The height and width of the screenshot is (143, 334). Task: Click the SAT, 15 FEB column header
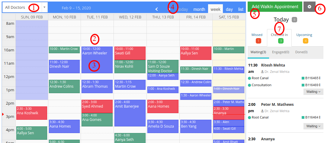point(229,17)
